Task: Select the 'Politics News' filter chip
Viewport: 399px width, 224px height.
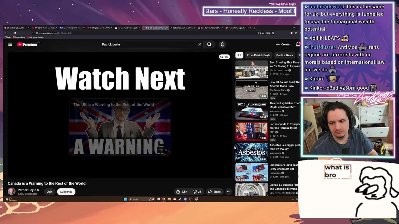Action: tap(284, 55)
